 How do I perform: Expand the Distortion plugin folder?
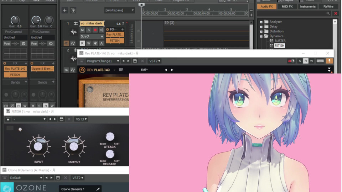click(x=261, y=31)
